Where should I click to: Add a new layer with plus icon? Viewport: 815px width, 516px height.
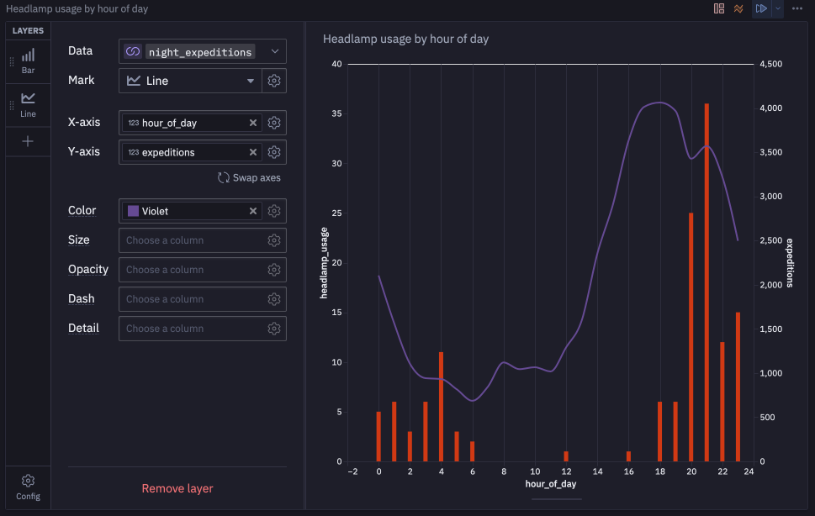28,141
